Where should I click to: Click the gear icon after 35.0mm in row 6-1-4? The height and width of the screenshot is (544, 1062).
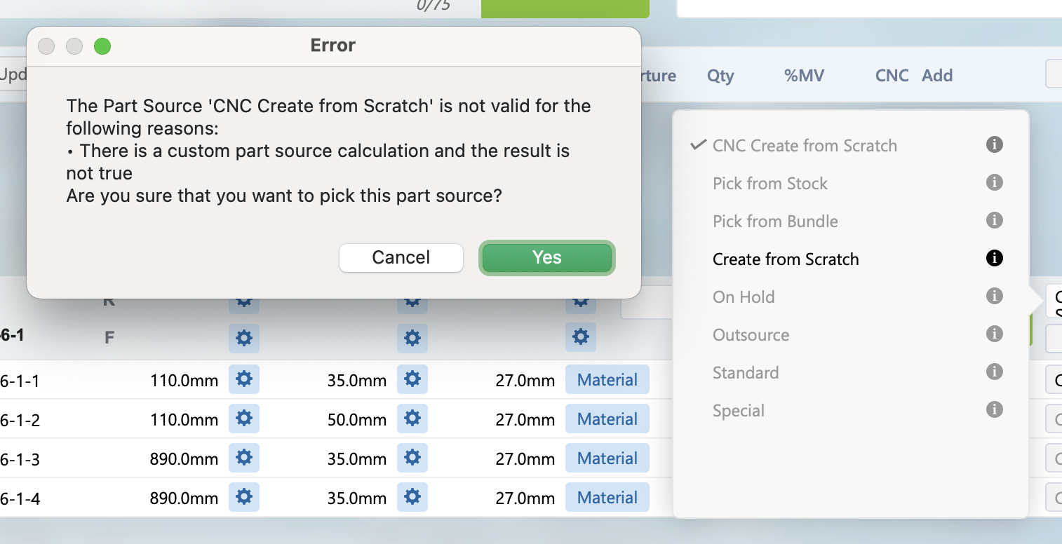click(x=412, y=498)
